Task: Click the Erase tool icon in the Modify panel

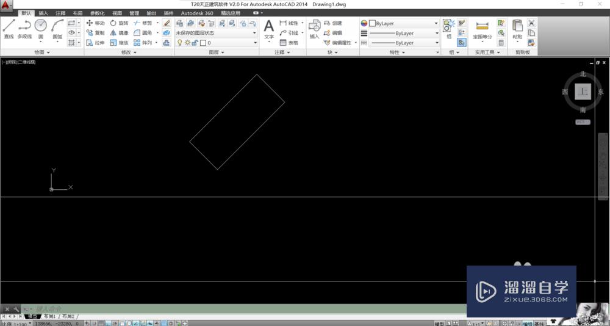Action: 167,23
